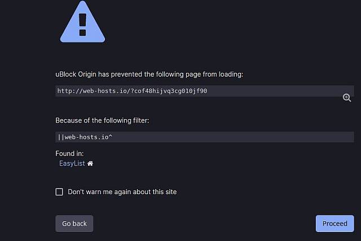Viewport: 361px width, 241px height.
Task: Tick the "Don't warn me again" checkbox
Action: point(59,192)
